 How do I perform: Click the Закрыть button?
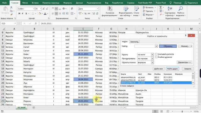188,69
